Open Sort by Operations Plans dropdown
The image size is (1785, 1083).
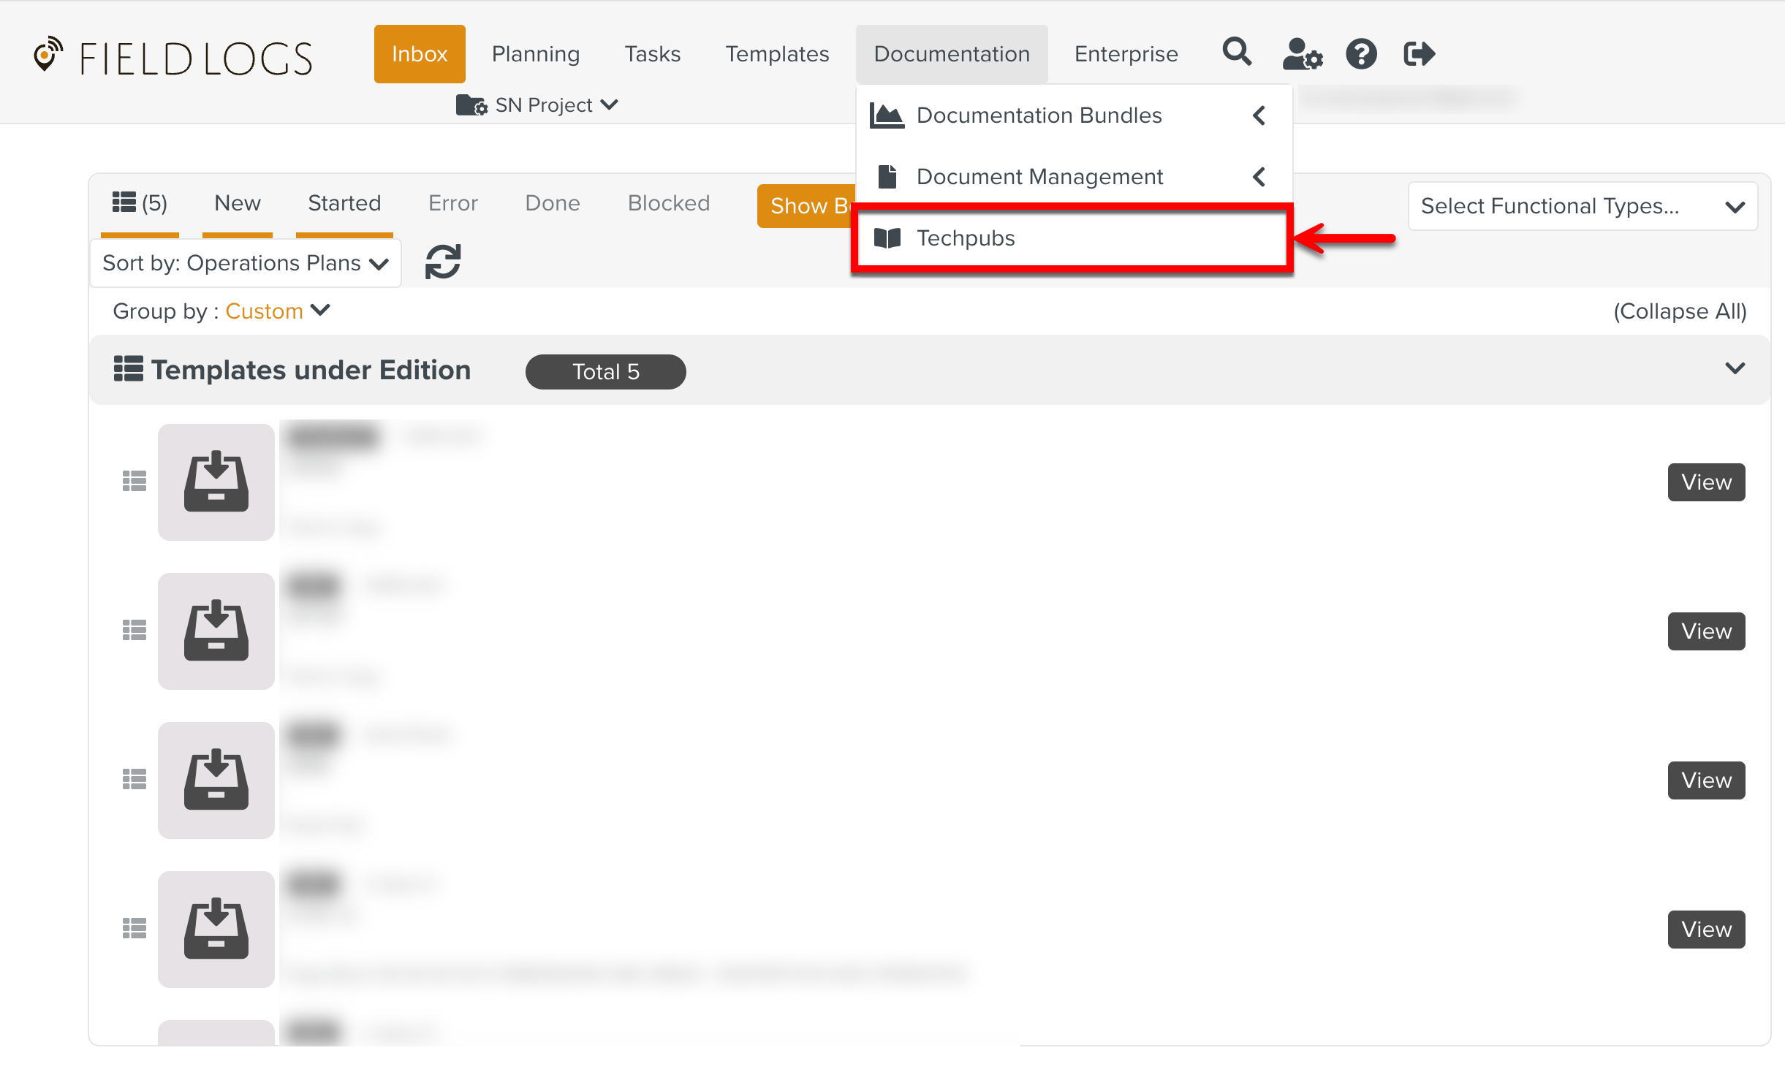[246, 263]
